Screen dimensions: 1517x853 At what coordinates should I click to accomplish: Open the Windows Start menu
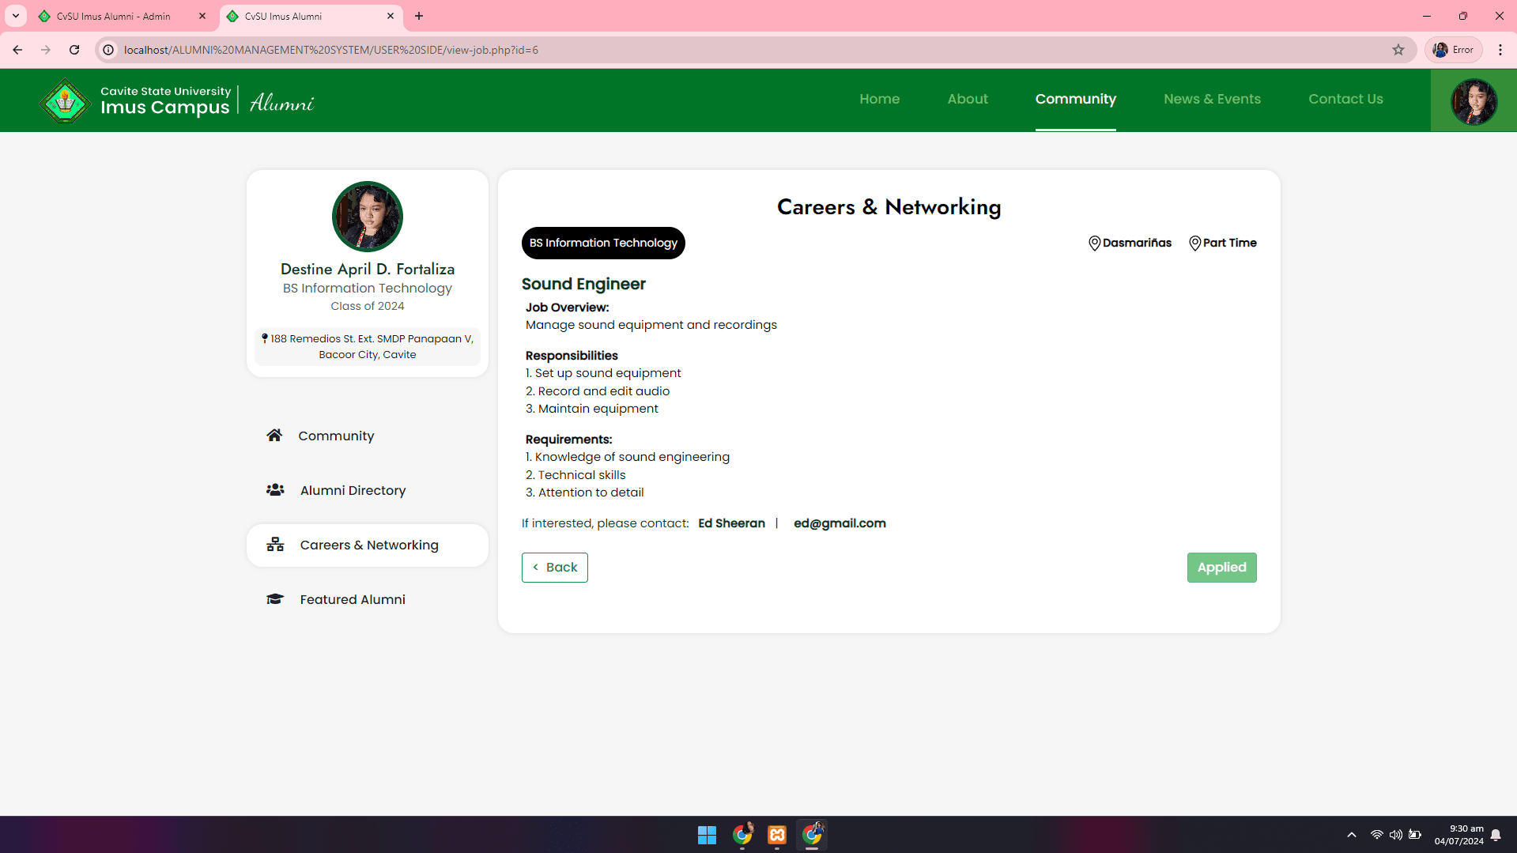[x=707, y=835]
